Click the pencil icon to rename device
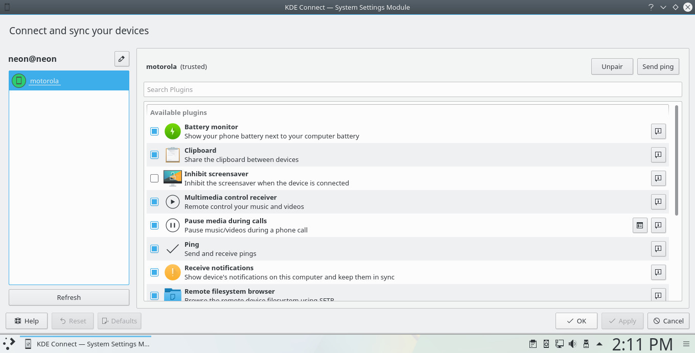The image size is (695, 353). (121, 59)
